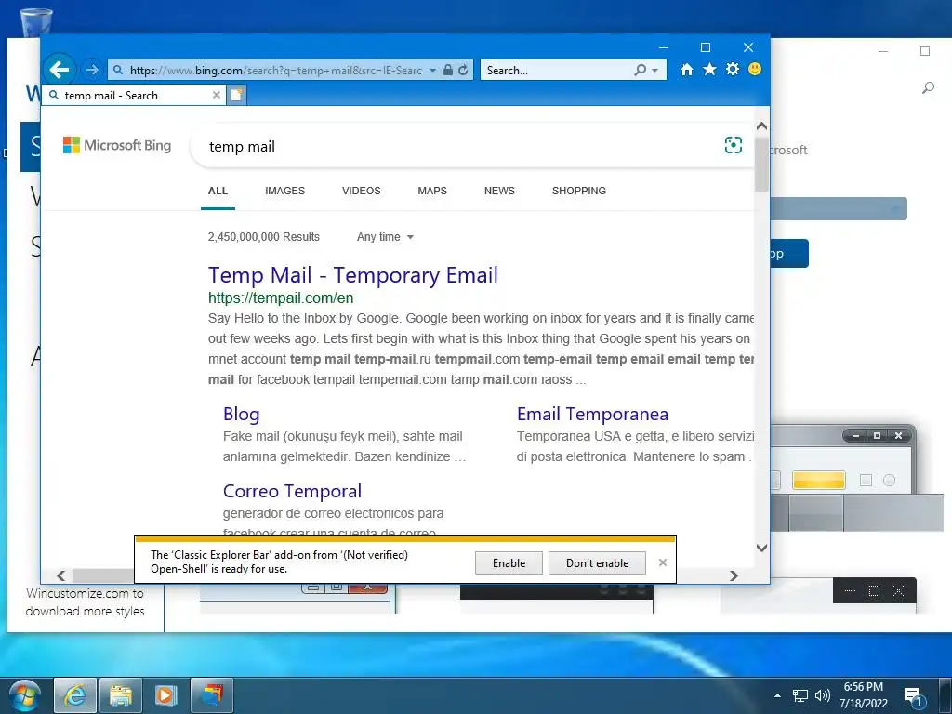
Task: Refresh the page in the address bar
Action: 463,70
